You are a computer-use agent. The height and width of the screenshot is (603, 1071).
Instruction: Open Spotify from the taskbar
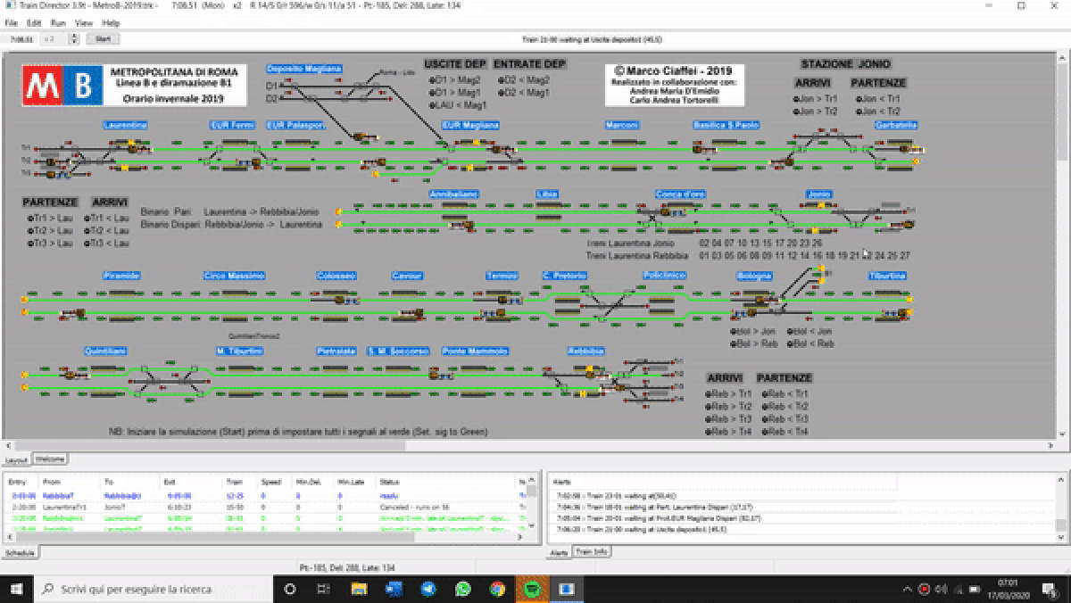tap(532, 590)
